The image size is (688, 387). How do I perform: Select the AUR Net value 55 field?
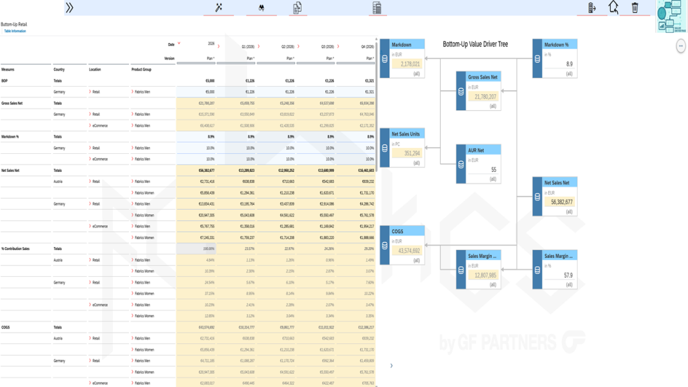[484, 170]
